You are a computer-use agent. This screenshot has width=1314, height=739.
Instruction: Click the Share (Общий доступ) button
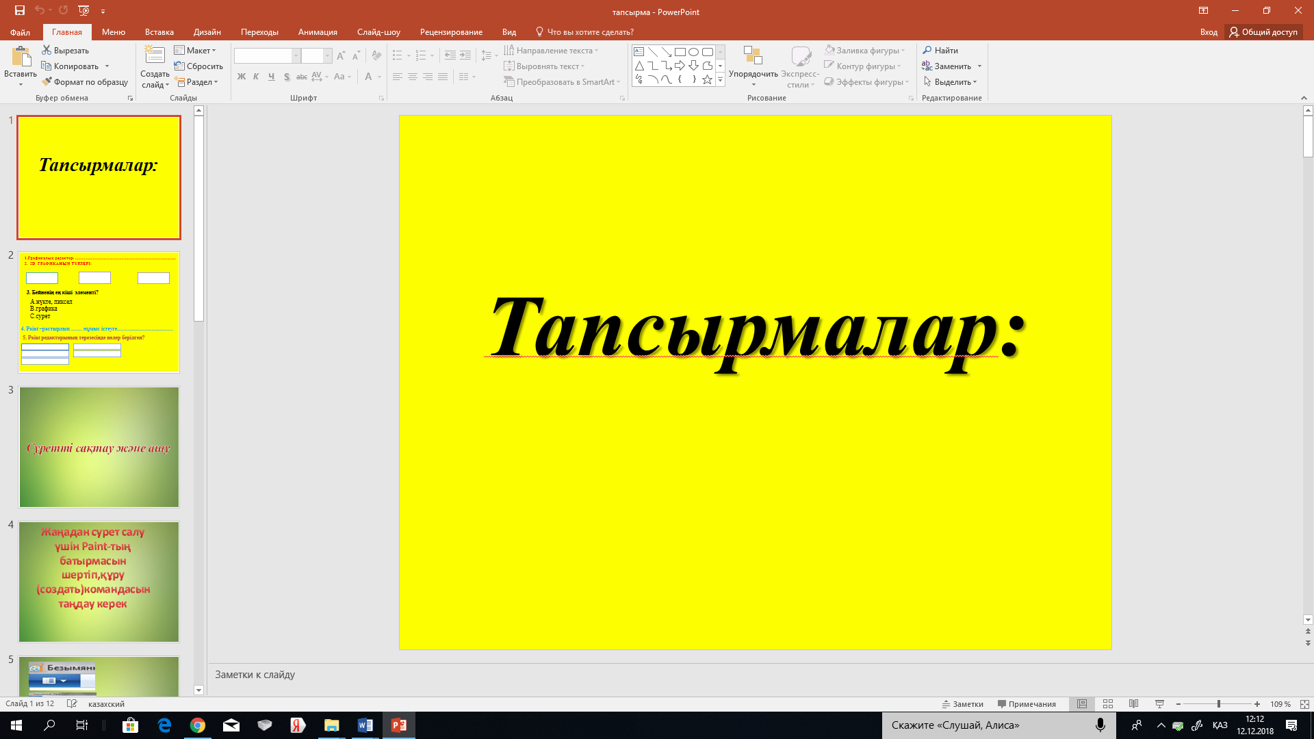[x=1263, y=32]
